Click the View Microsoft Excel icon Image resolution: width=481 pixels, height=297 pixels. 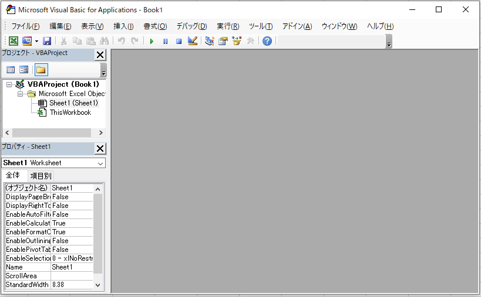pyautogui.click(x=14, y=40)
